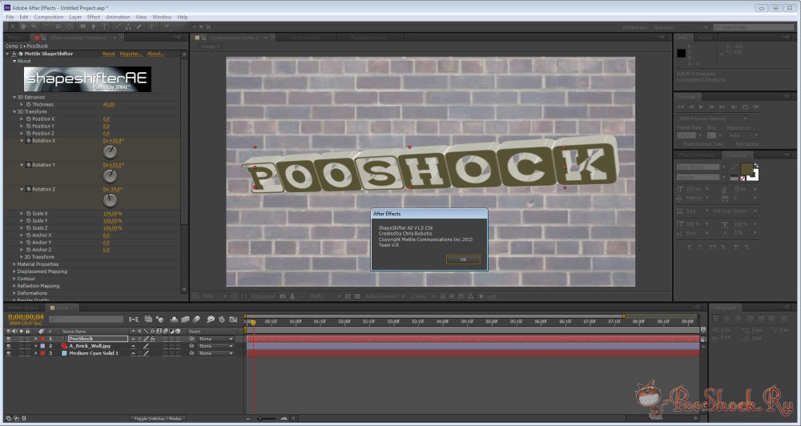Click the About... link in effect header
This screenshot has width=801, height=426.
pos(156,54)
